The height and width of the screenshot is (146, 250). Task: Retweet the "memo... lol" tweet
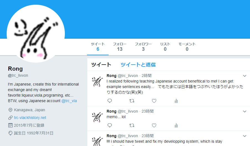point(132,125)
